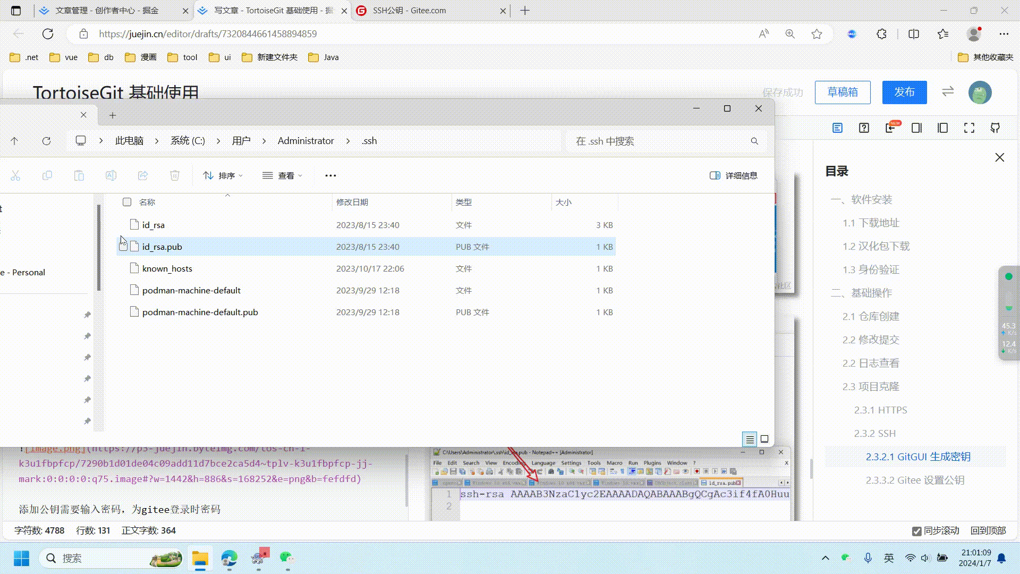Image resolution: width=1020 pixels, height=574 pixels.
Task: Click the Juejin user avatar
Action: (980, 92)
